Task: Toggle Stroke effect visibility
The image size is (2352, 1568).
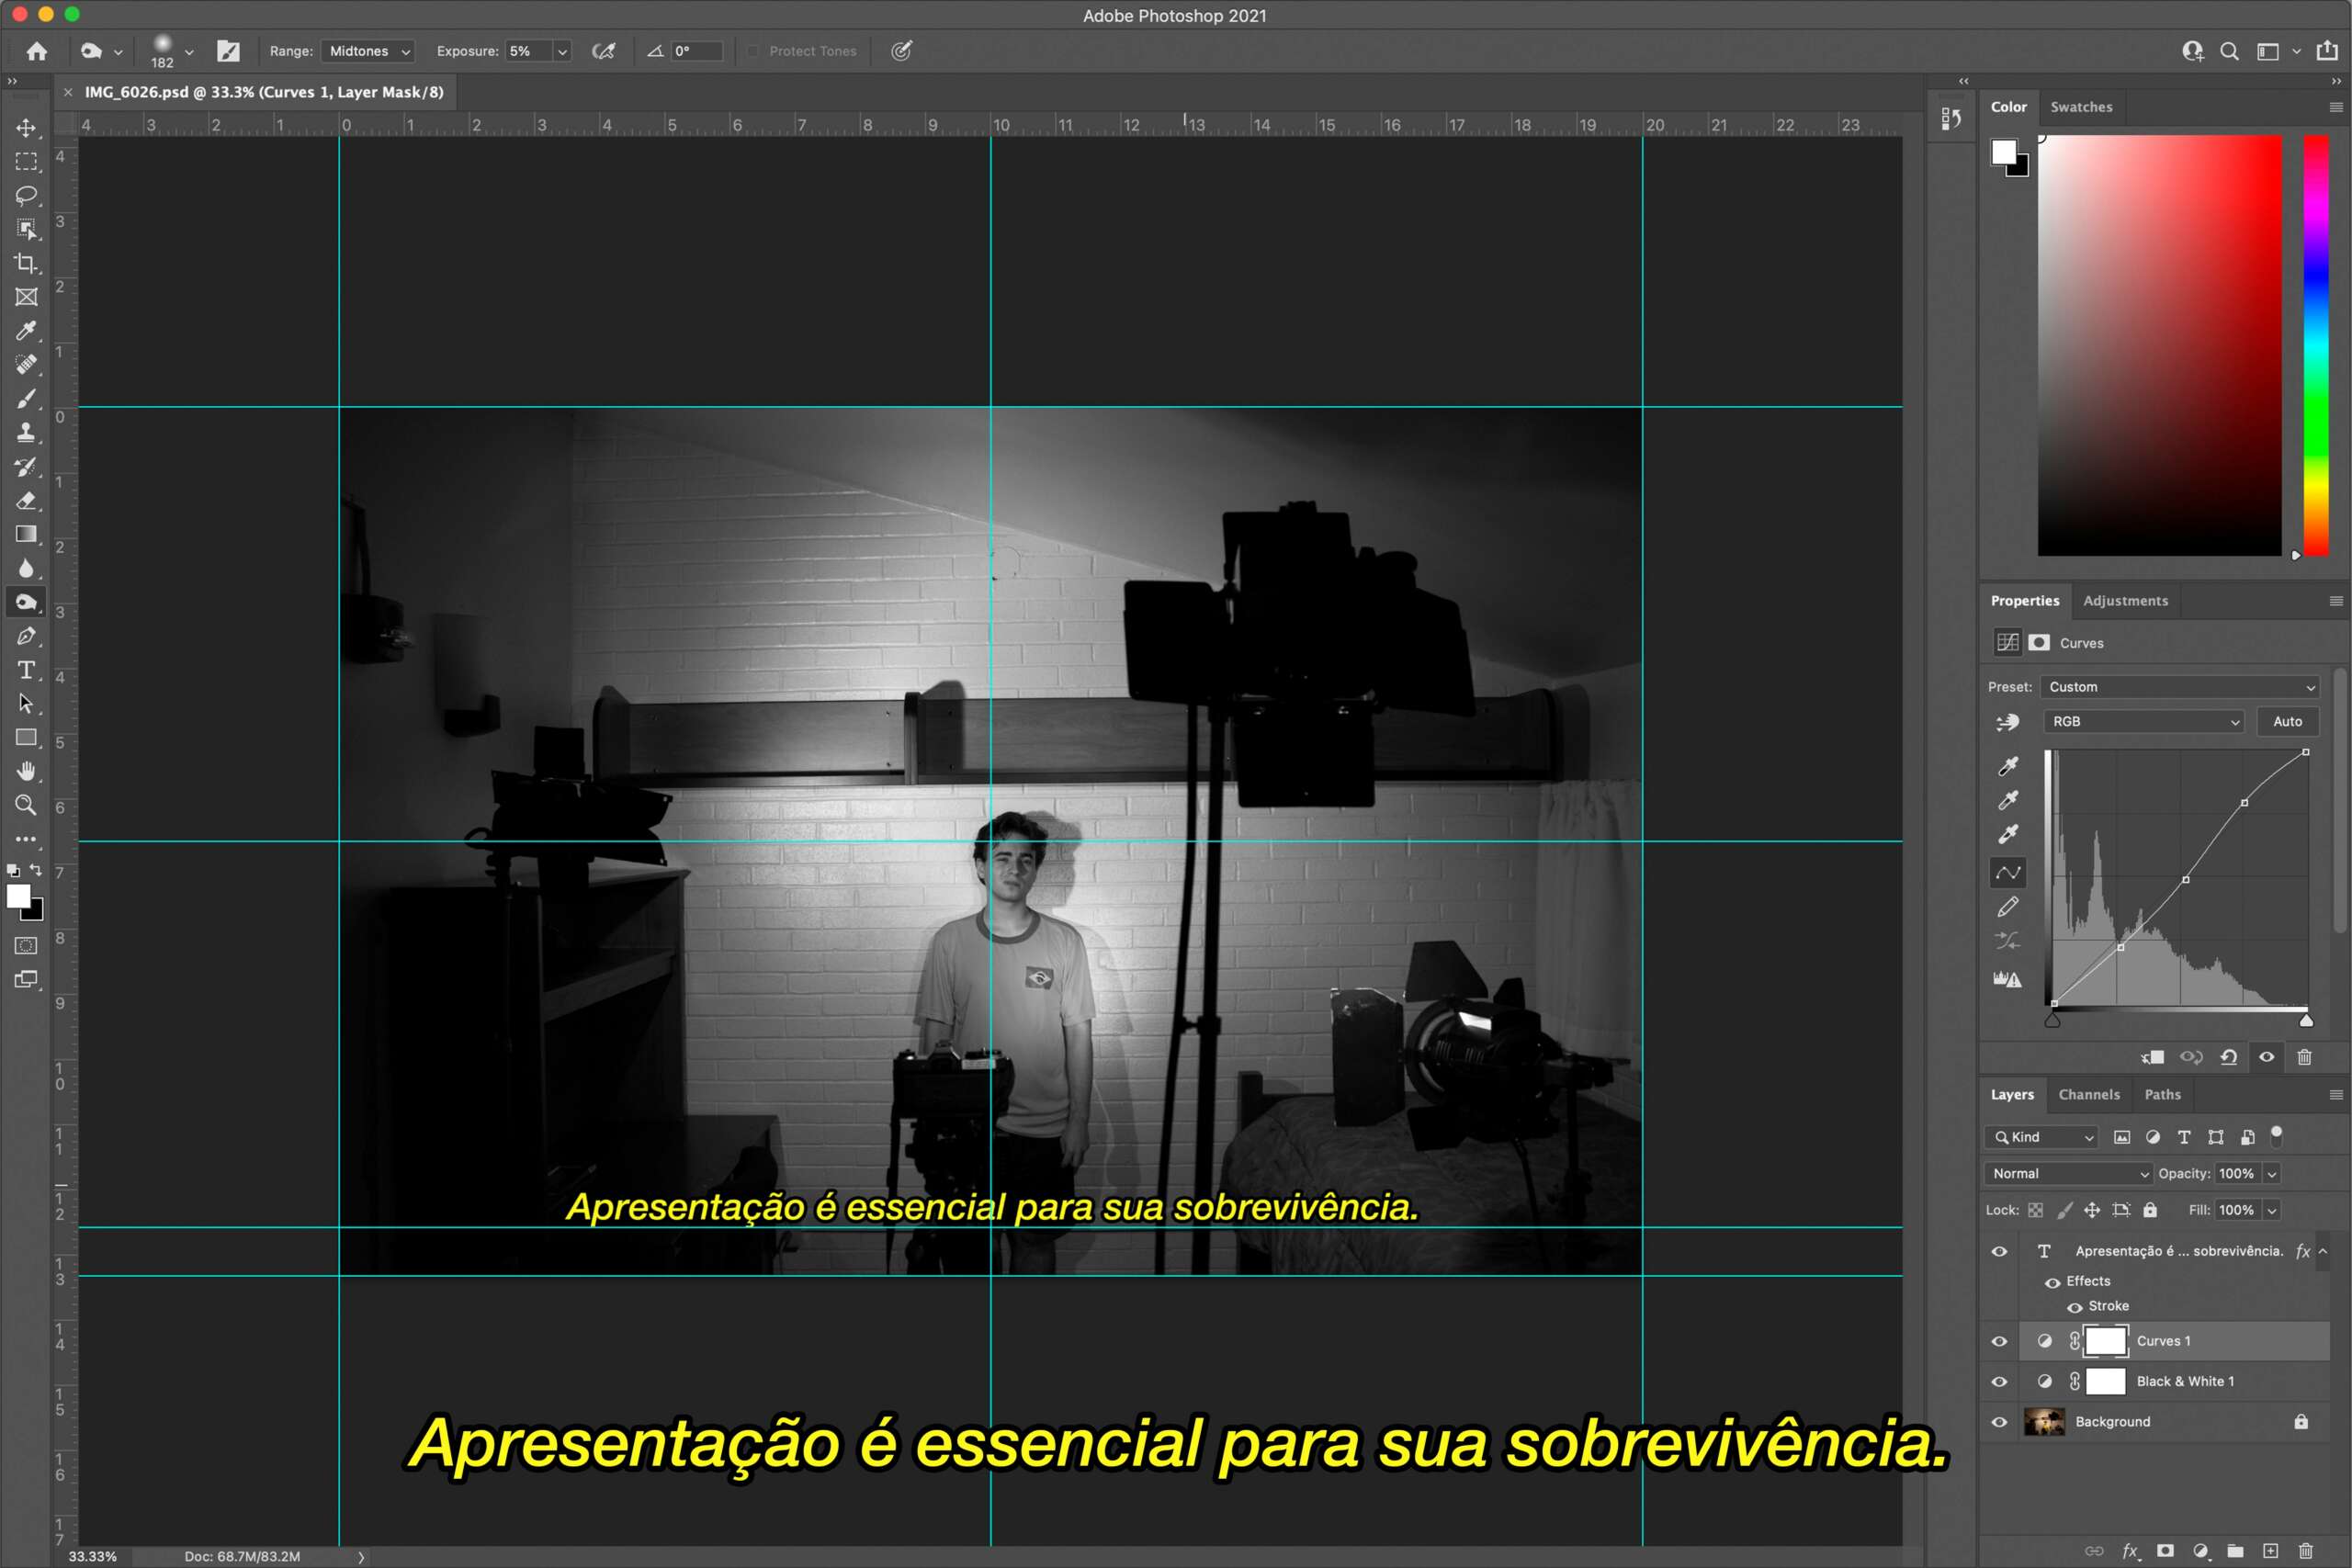Action: click(x=2075, y=1307)
